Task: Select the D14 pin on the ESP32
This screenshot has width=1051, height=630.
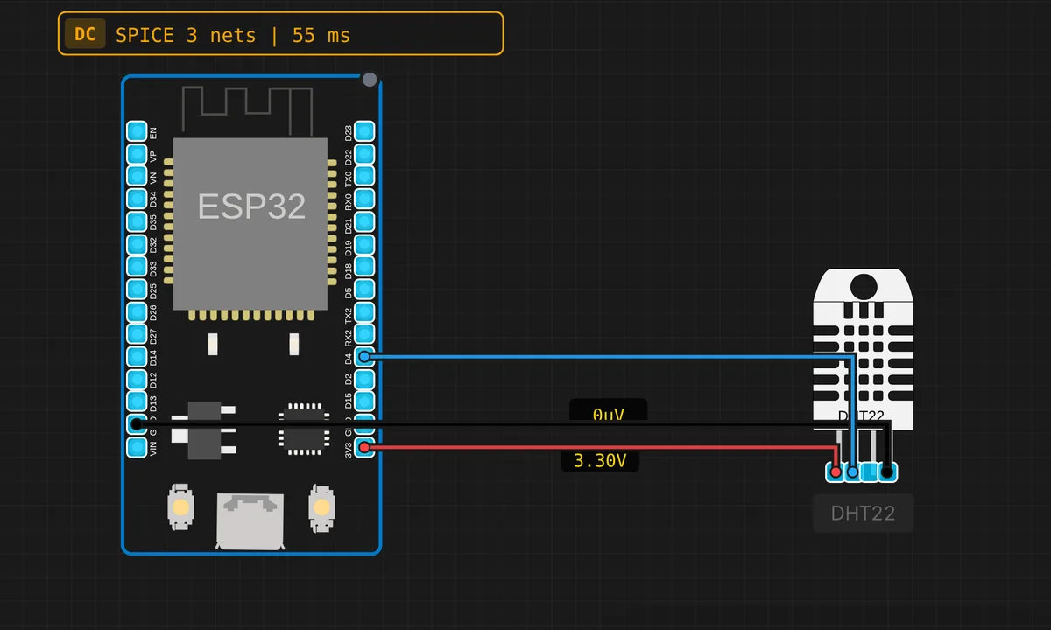Action: pyautogui.click(x=137, y=357)
